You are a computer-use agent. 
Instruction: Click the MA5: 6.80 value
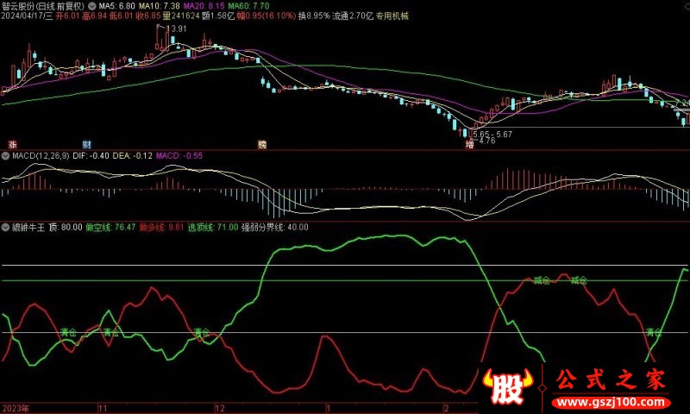click(116, 6)
